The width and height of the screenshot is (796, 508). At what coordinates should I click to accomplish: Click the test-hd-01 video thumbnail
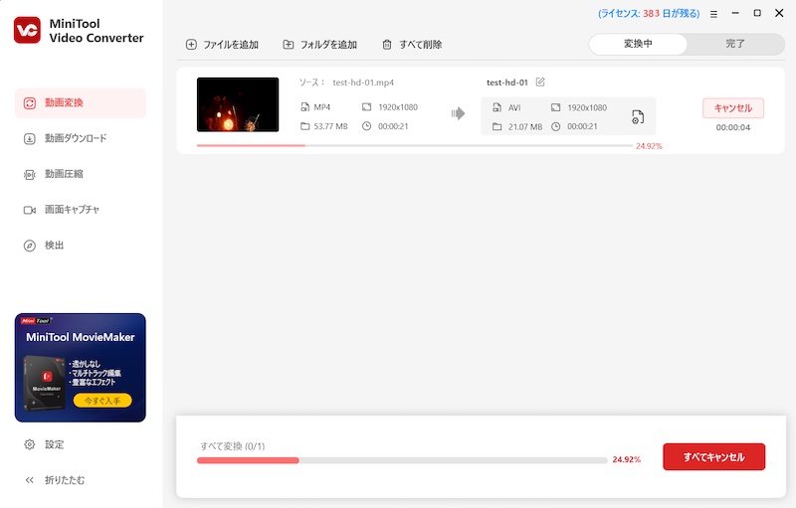tap(238, 105)
